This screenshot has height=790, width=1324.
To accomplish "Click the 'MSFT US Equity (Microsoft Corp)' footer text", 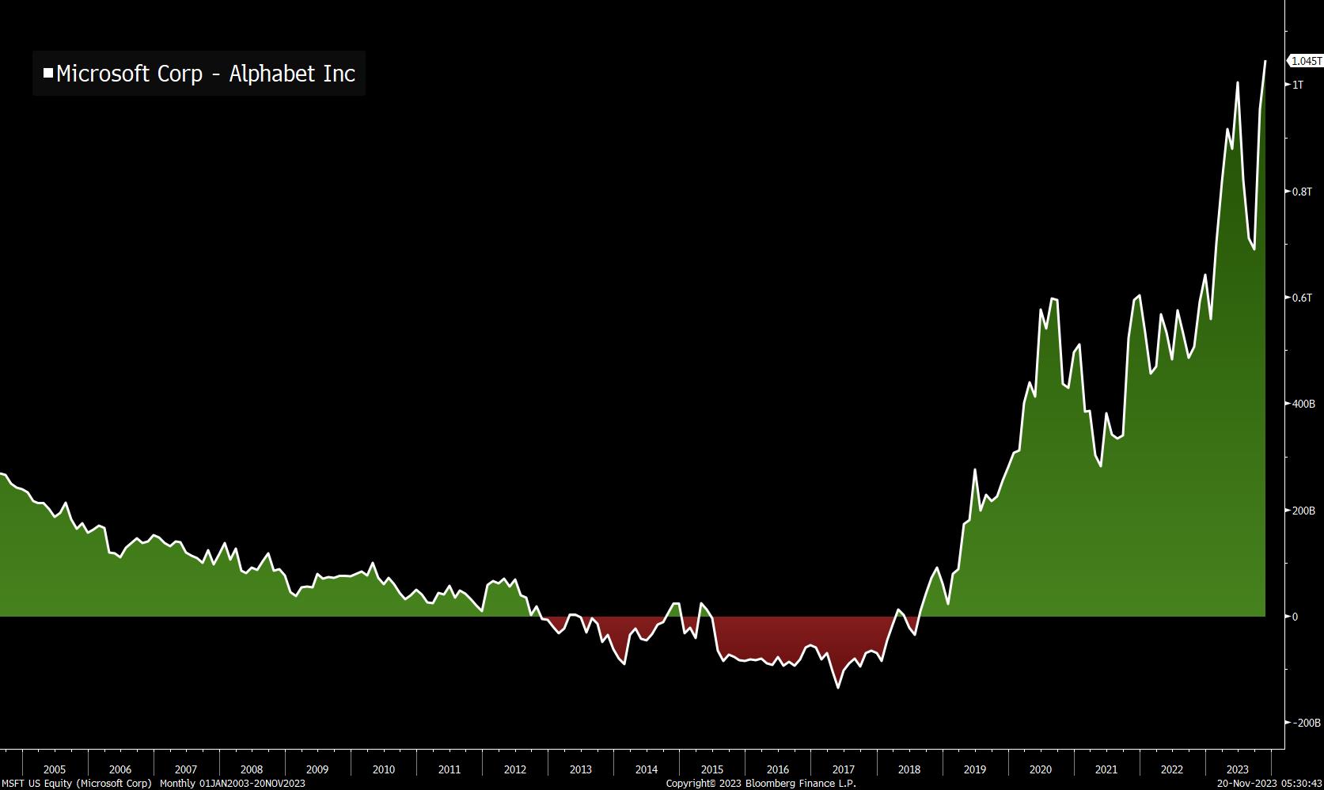I will pyautogui.click(x=77, y=784).
